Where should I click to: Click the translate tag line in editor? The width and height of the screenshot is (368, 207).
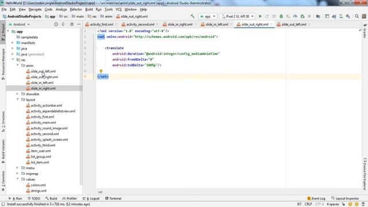[114, 48]
